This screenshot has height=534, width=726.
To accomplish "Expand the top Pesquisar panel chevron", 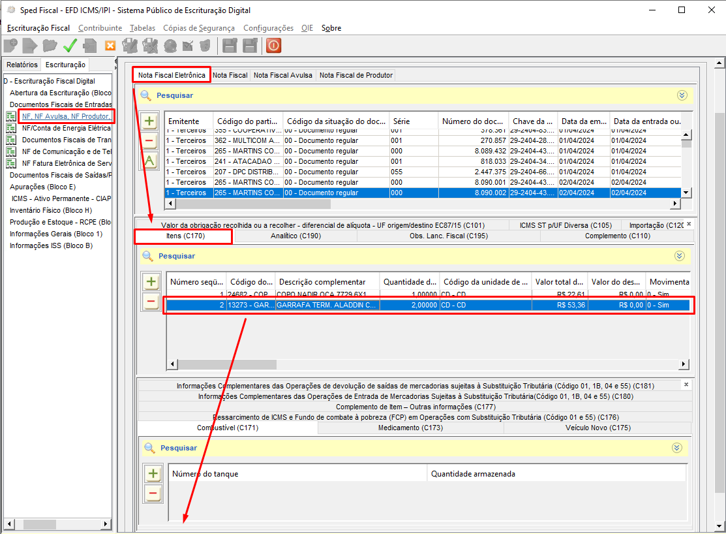I will tap(682, 95).
